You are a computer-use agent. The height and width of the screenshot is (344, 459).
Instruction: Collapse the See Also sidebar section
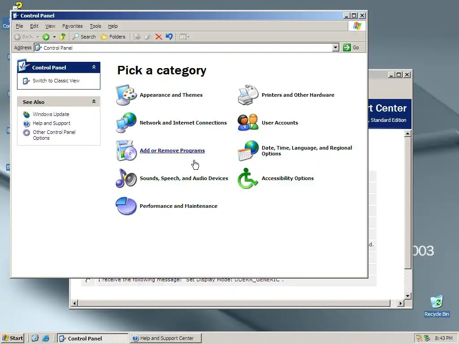[x=94, y=102]
